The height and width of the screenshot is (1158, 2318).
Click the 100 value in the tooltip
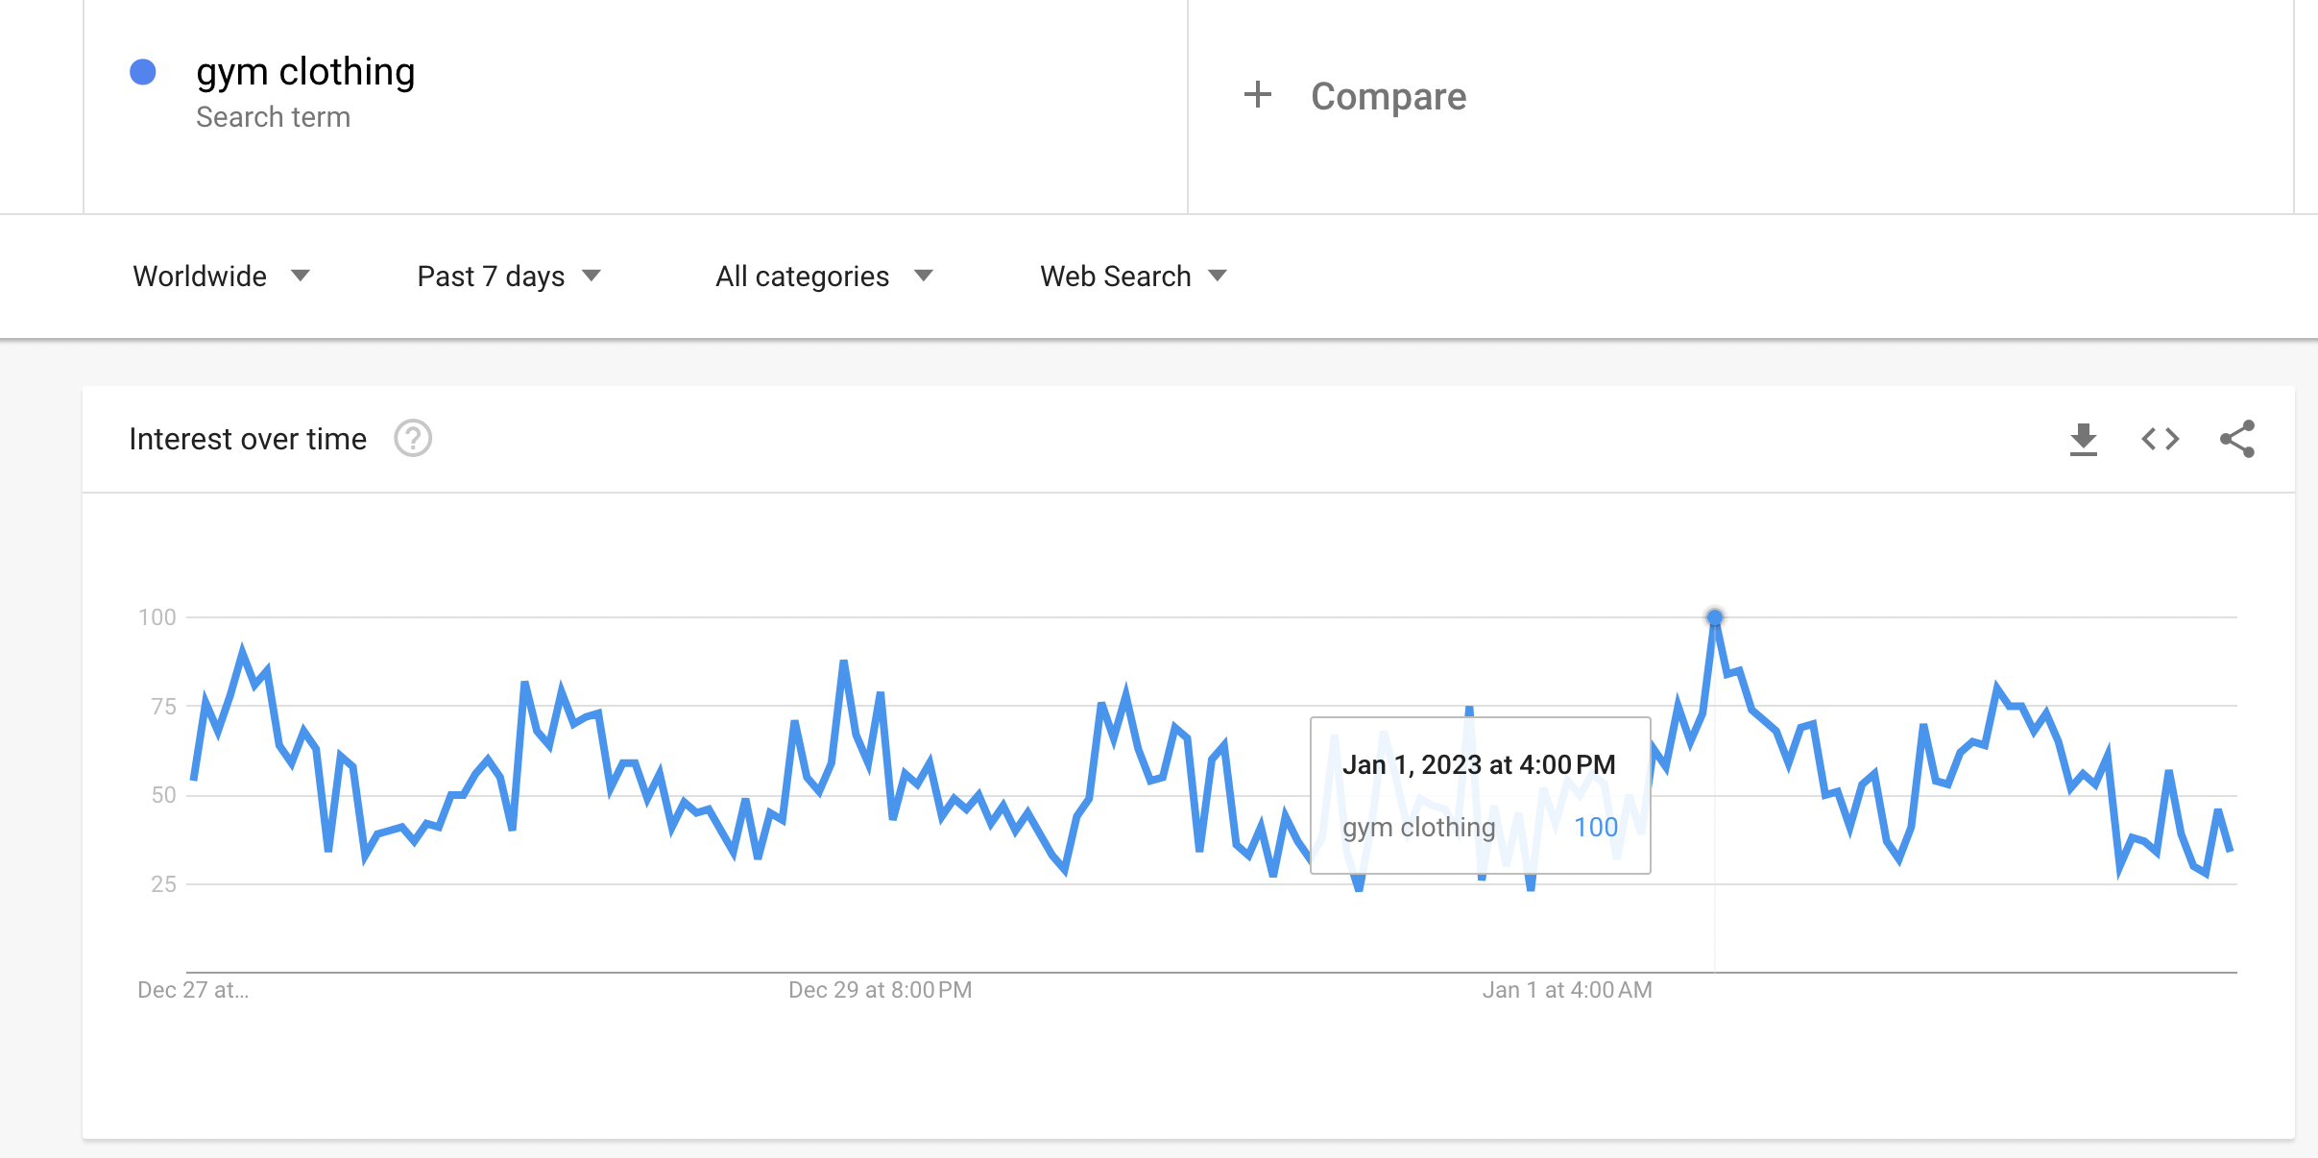click(1595, 828)
